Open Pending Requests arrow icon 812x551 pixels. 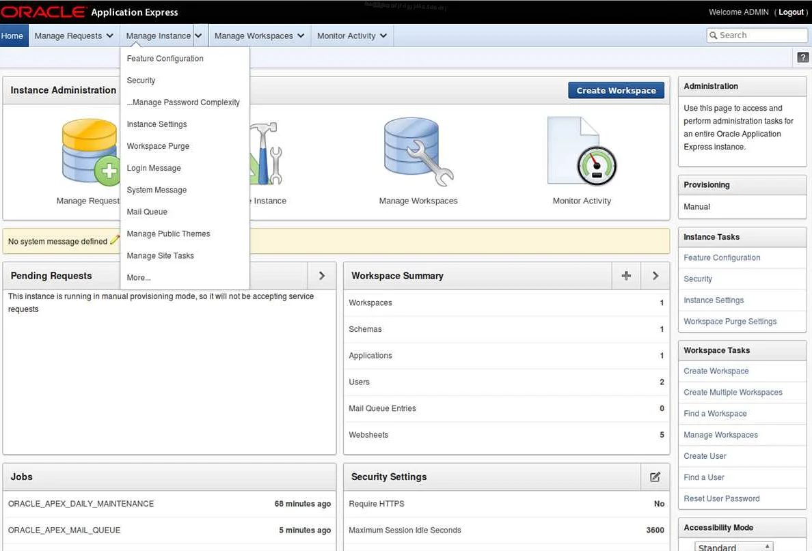point(322,276)
